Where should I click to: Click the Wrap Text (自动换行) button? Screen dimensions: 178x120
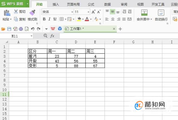[x=161, y=15]
